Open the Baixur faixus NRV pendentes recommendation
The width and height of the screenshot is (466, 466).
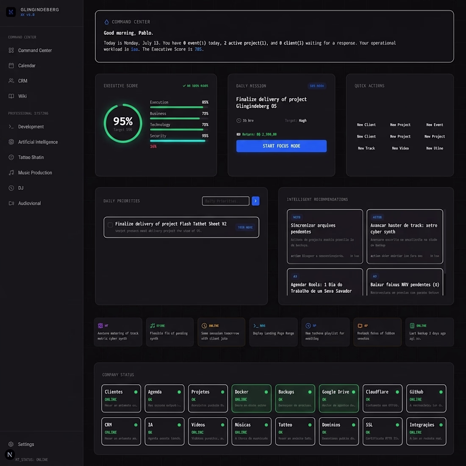[x=405, y=282]
